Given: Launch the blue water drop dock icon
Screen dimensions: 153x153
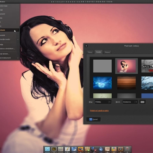Looking at the screenshot, I should pos(101,149).
